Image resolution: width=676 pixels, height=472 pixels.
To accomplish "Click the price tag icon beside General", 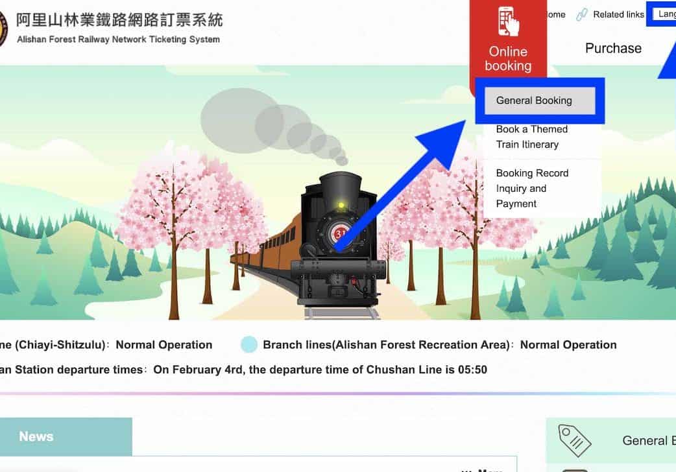I will click(575, 440).
